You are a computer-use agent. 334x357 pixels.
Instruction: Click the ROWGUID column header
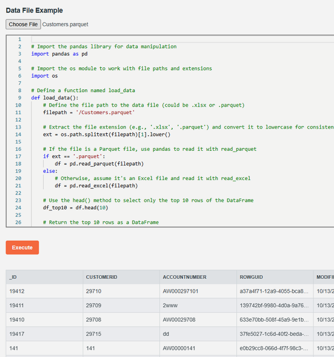252,277
